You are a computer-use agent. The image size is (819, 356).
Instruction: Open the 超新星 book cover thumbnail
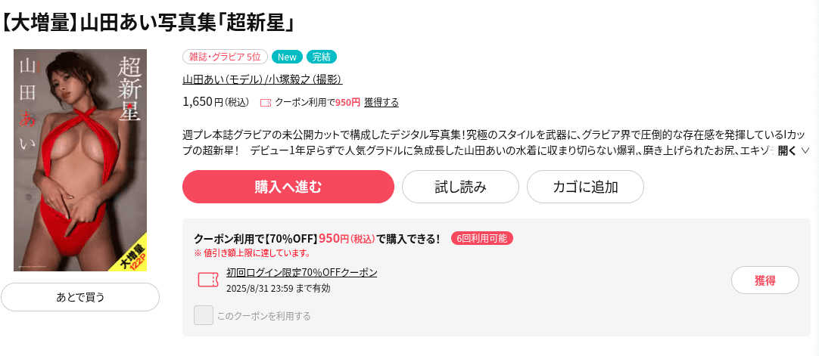[80, 160]
